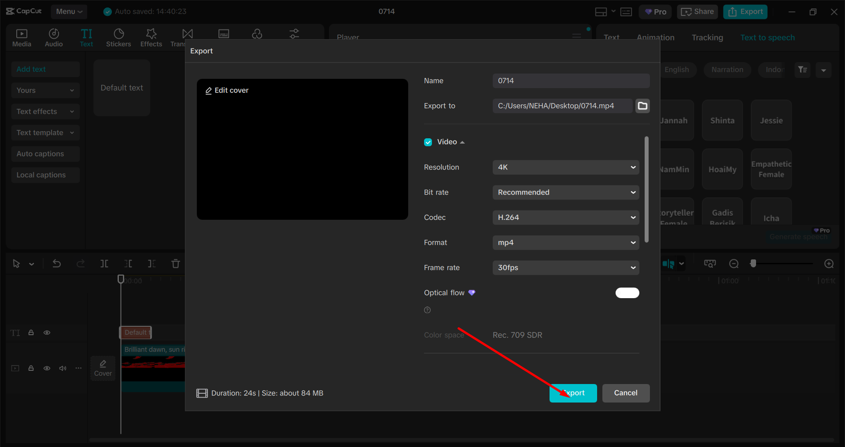Open the Resolution dropdown showing 4K
Image resolution: width=845 pixels, height=447 pixels.
566,167
